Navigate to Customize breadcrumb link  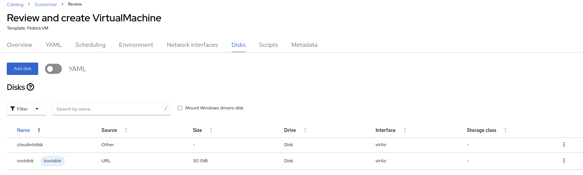tap(46, 4)
